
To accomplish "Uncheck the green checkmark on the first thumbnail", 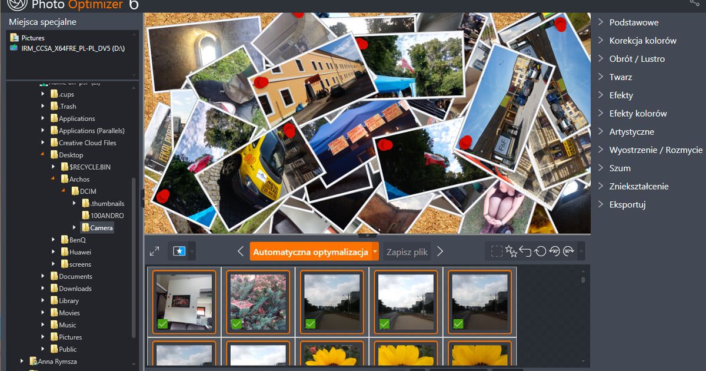I will [163, 323].
